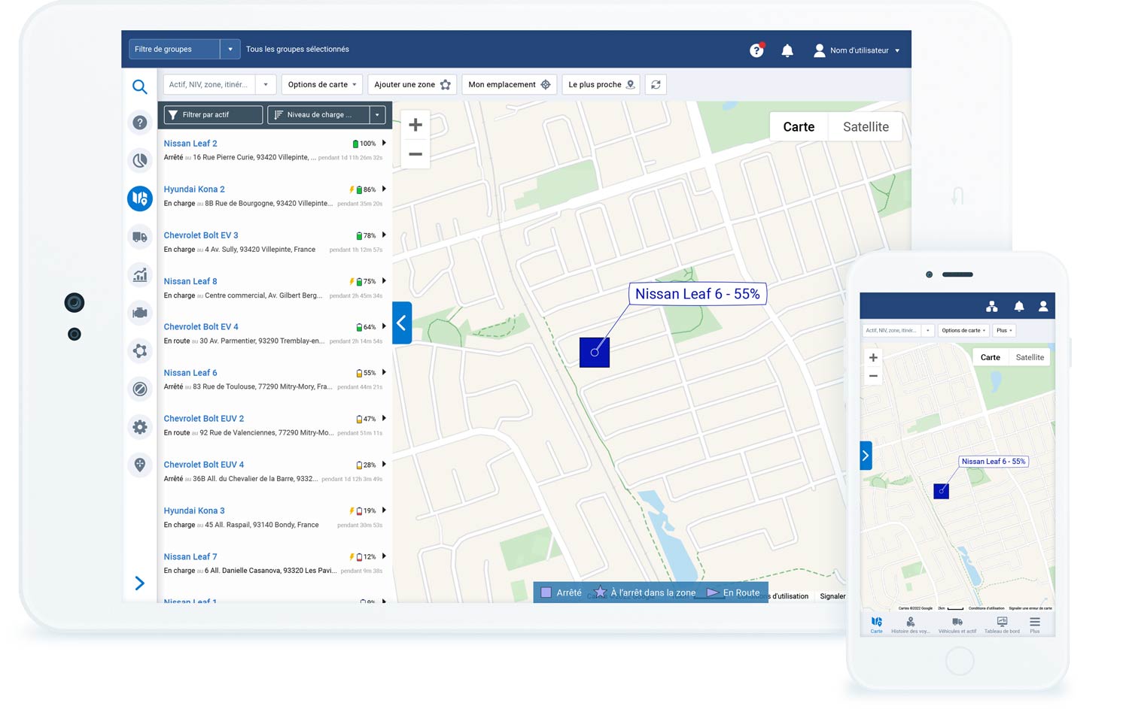Click the search icon at sidebar top
The image size is (1126, 709).
click(x=140, y=87)
